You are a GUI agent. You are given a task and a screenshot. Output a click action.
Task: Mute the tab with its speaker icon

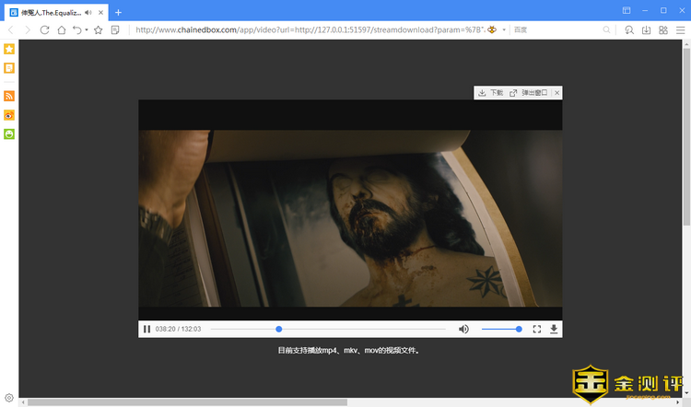tap(88, 12)
